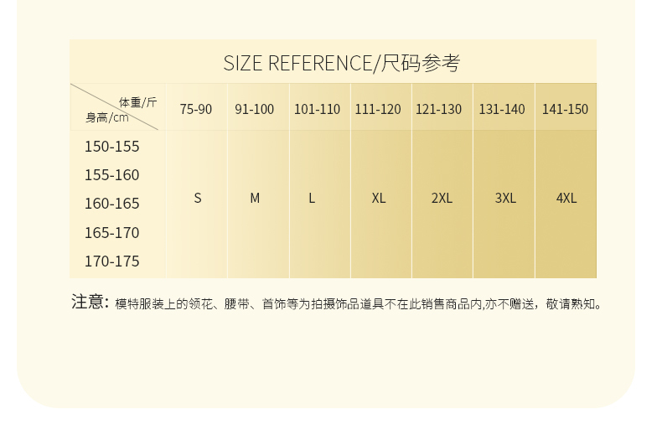Choose size S in the chart
Viewport: 662px width, 440px height.
[198, 199]
